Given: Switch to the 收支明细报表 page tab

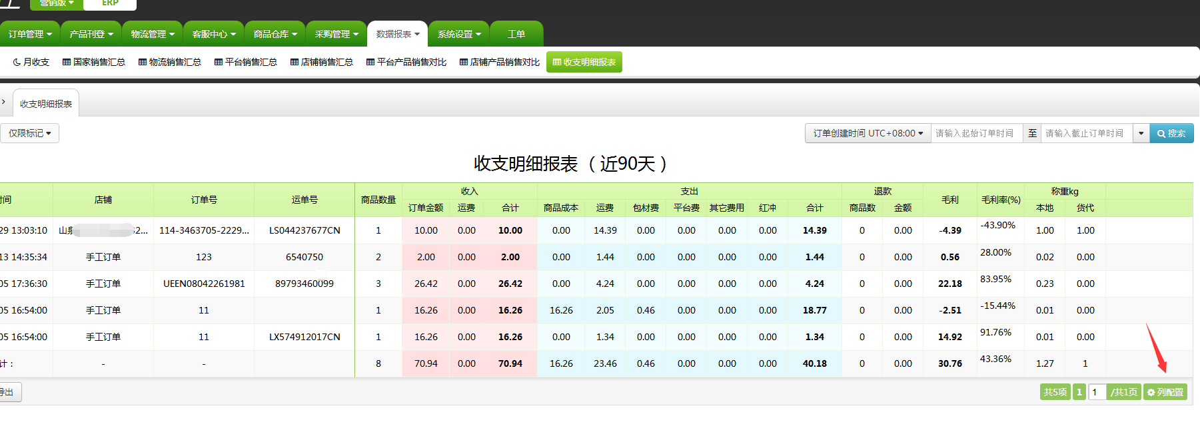Looking at the screenshot, I should click(46, 104).
